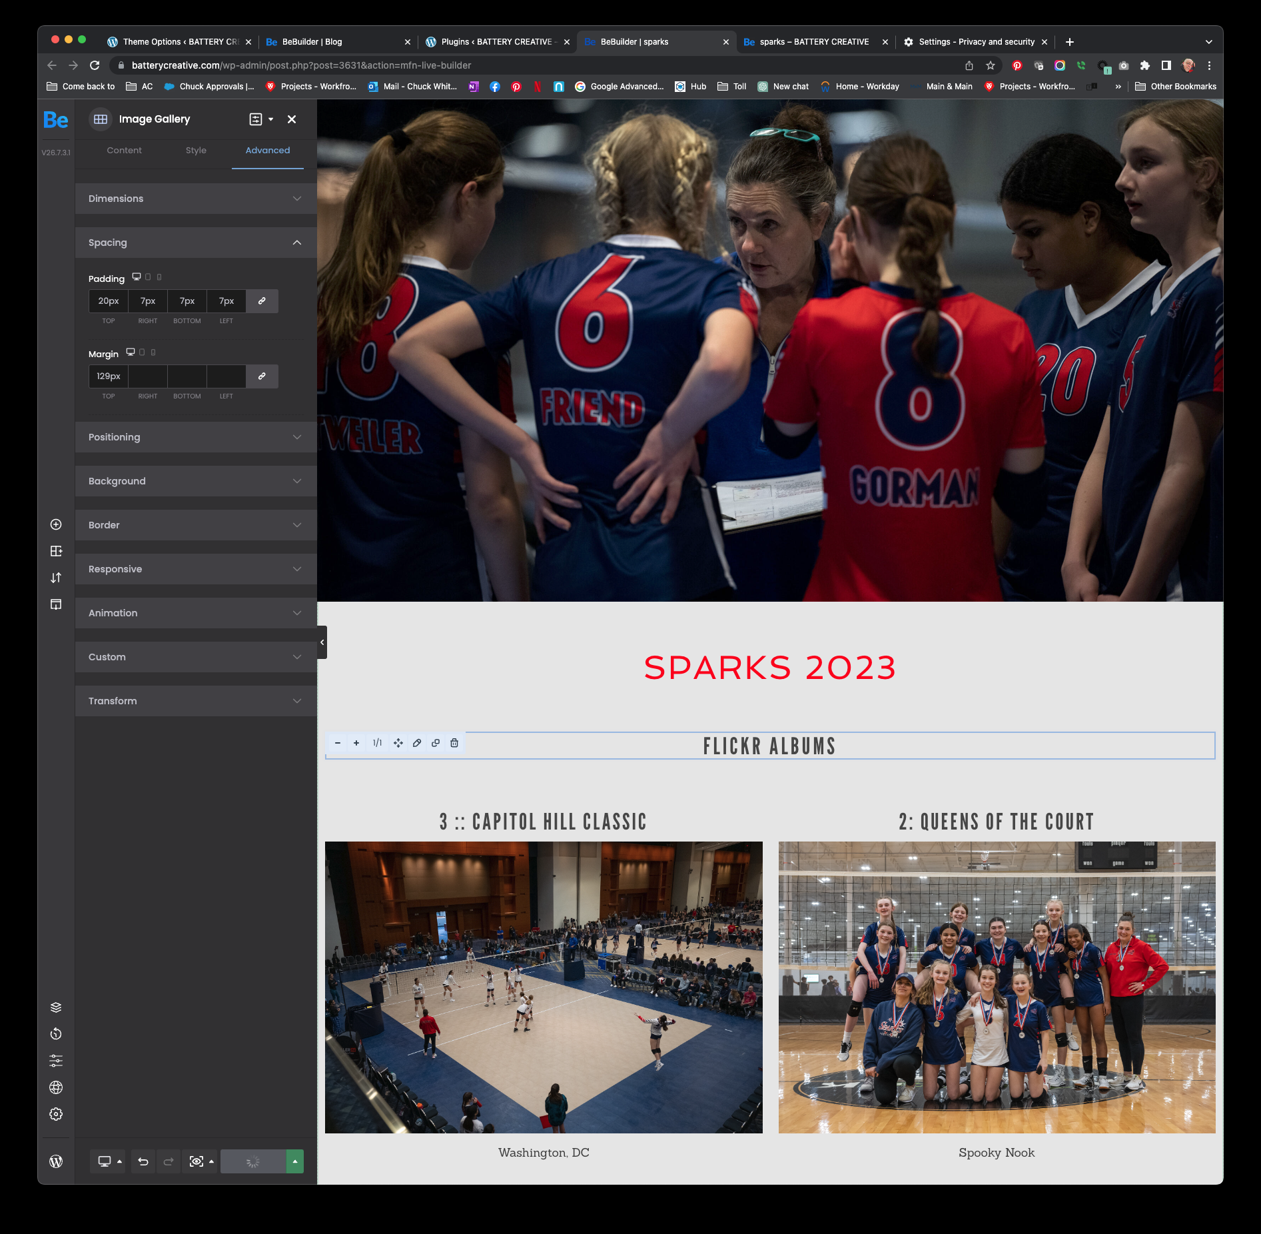Switch to the Theme Options browser tab
The height and width of the screenshot is (1234, 1261).
pyautogui.click(x=179, y=41)
